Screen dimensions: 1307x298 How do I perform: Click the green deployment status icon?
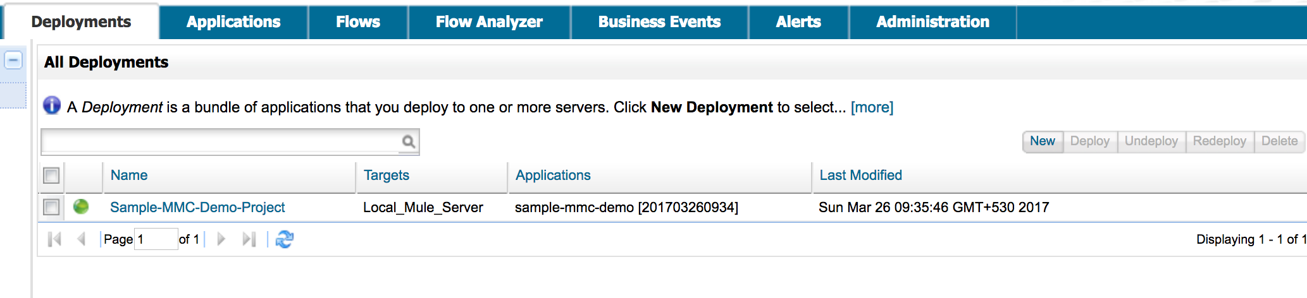[x=81, y=206]
